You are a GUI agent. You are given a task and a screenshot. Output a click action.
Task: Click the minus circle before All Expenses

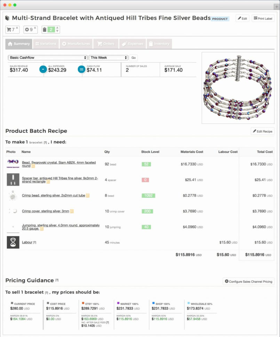click(43, 69)
